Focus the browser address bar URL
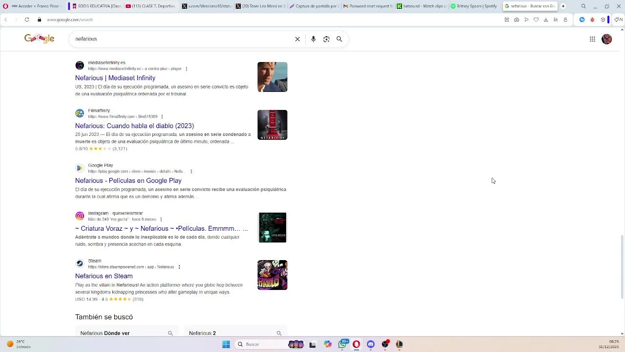 [70, 20]
